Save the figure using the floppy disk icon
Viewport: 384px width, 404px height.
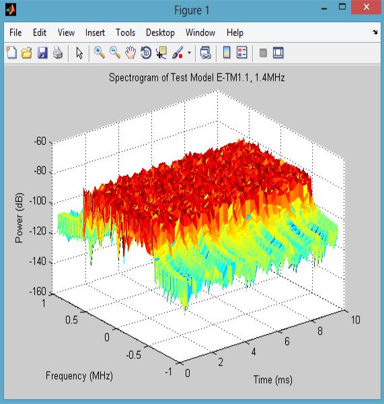click(42, 53)
